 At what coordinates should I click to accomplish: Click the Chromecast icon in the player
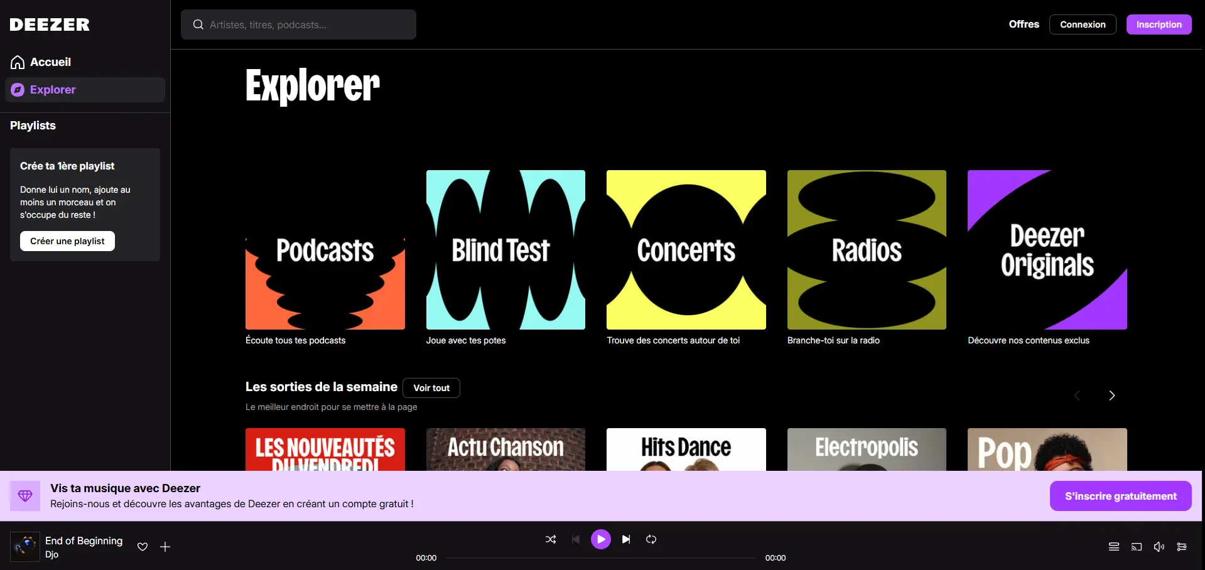tap(1135, 547)
